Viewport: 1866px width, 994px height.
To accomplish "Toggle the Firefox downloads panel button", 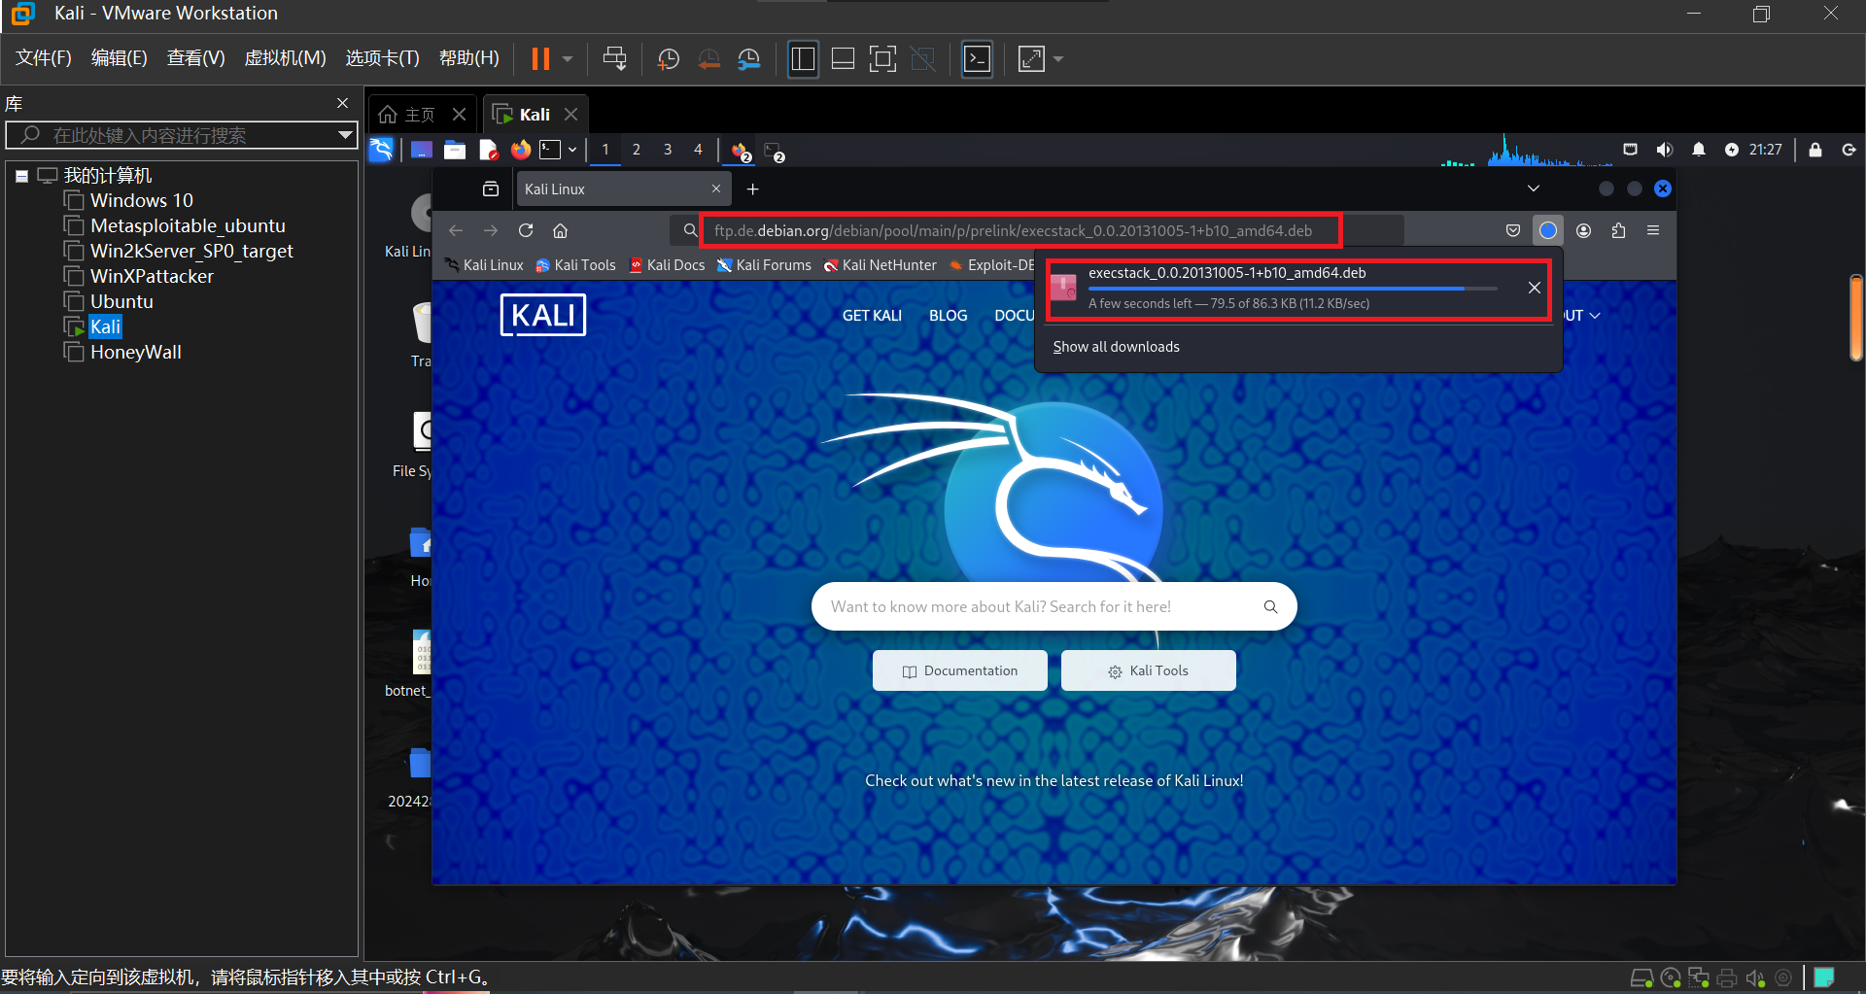I will (1548, 230).
